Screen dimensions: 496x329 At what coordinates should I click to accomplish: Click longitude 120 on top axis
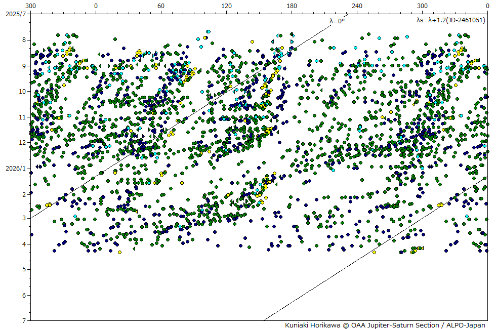pos(226,6)
